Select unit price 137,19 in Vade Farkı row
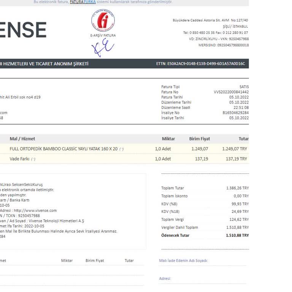The height and width of the screenshot is (292, 292). [x=202, y=159]
